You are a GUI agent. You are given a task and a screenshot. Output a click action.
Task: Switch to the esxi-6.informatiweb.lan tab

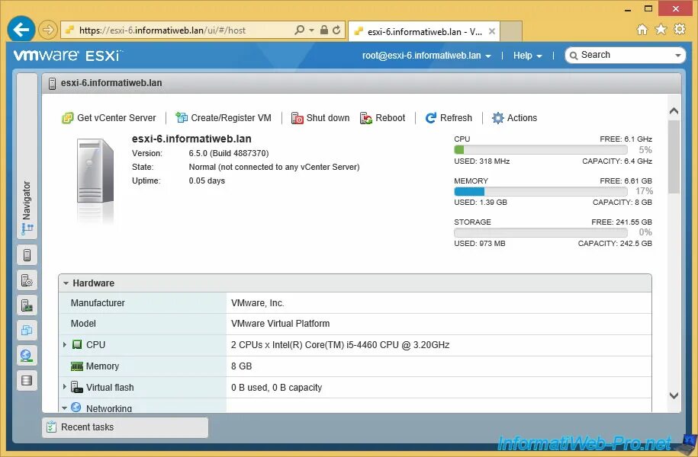(424, 31)
